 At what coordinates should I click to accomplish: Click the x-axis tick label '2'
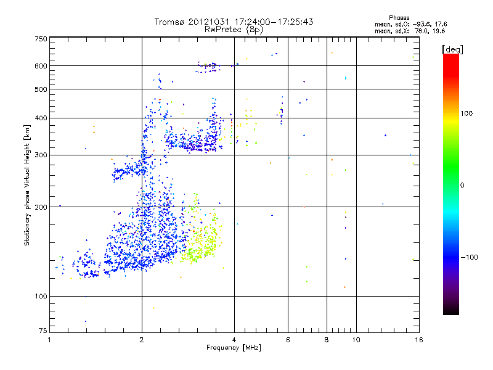(142, 340)
